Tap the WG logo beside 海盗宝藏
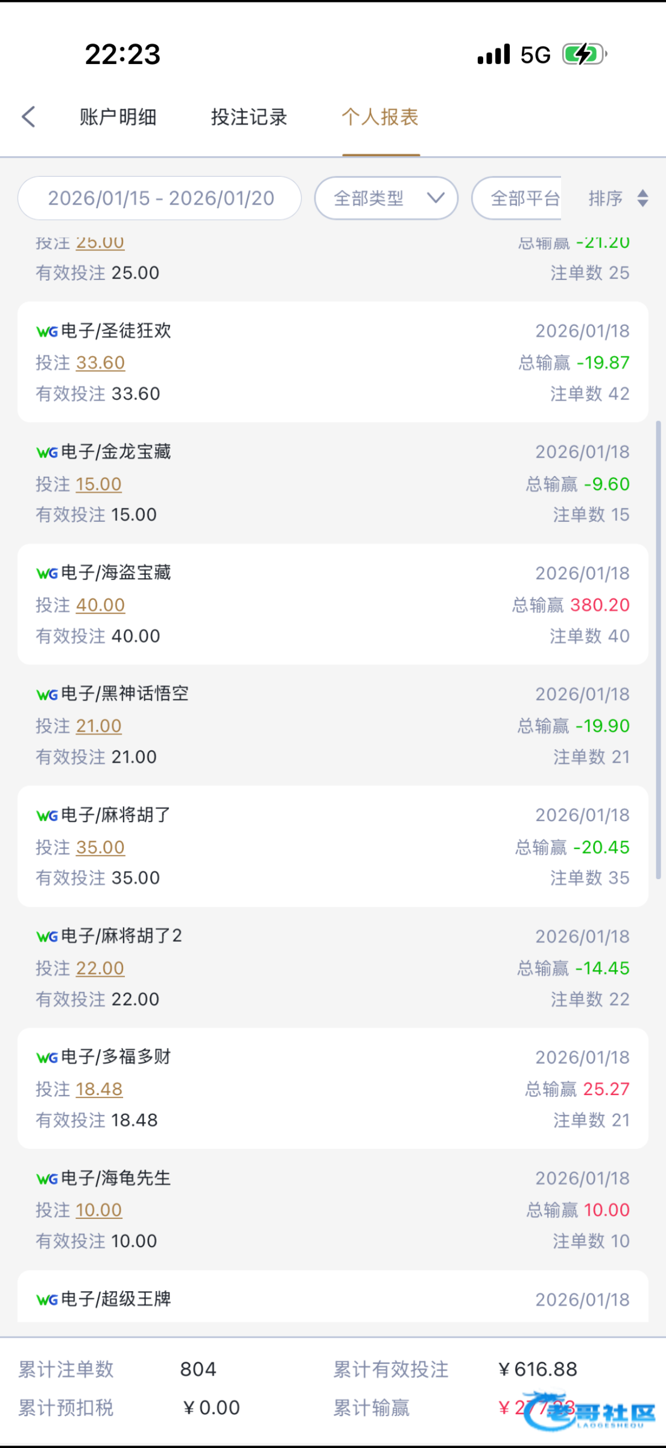 tap(47, 573)
